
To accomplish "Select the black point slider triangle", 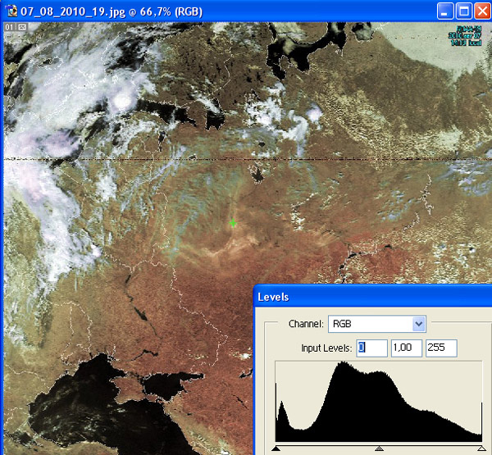I will (x=276, y=448).
